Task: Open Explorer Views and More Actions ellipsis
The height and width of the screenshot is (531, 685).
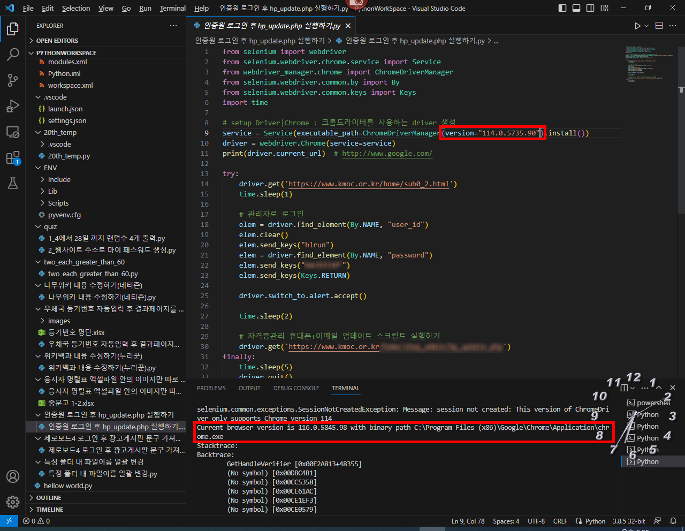Action: (x=173, y=26)
